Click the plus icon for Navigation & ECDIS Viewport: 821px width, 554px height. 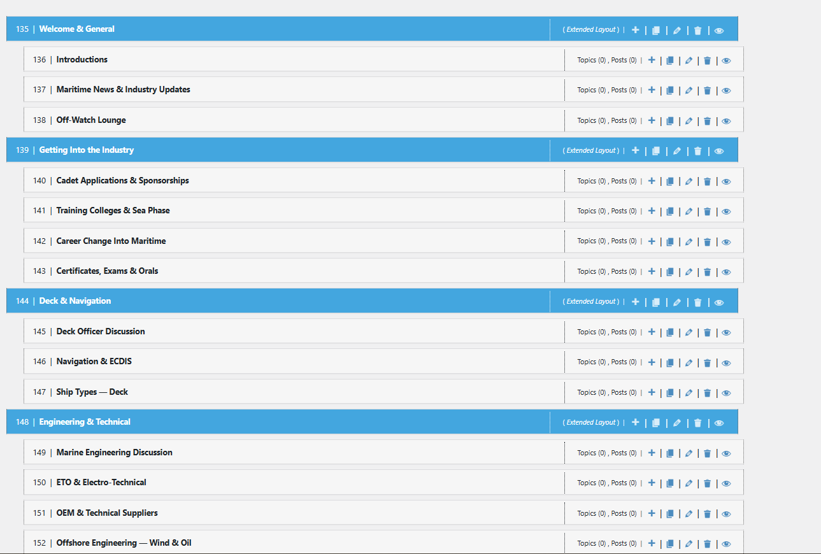click(652, 362)
